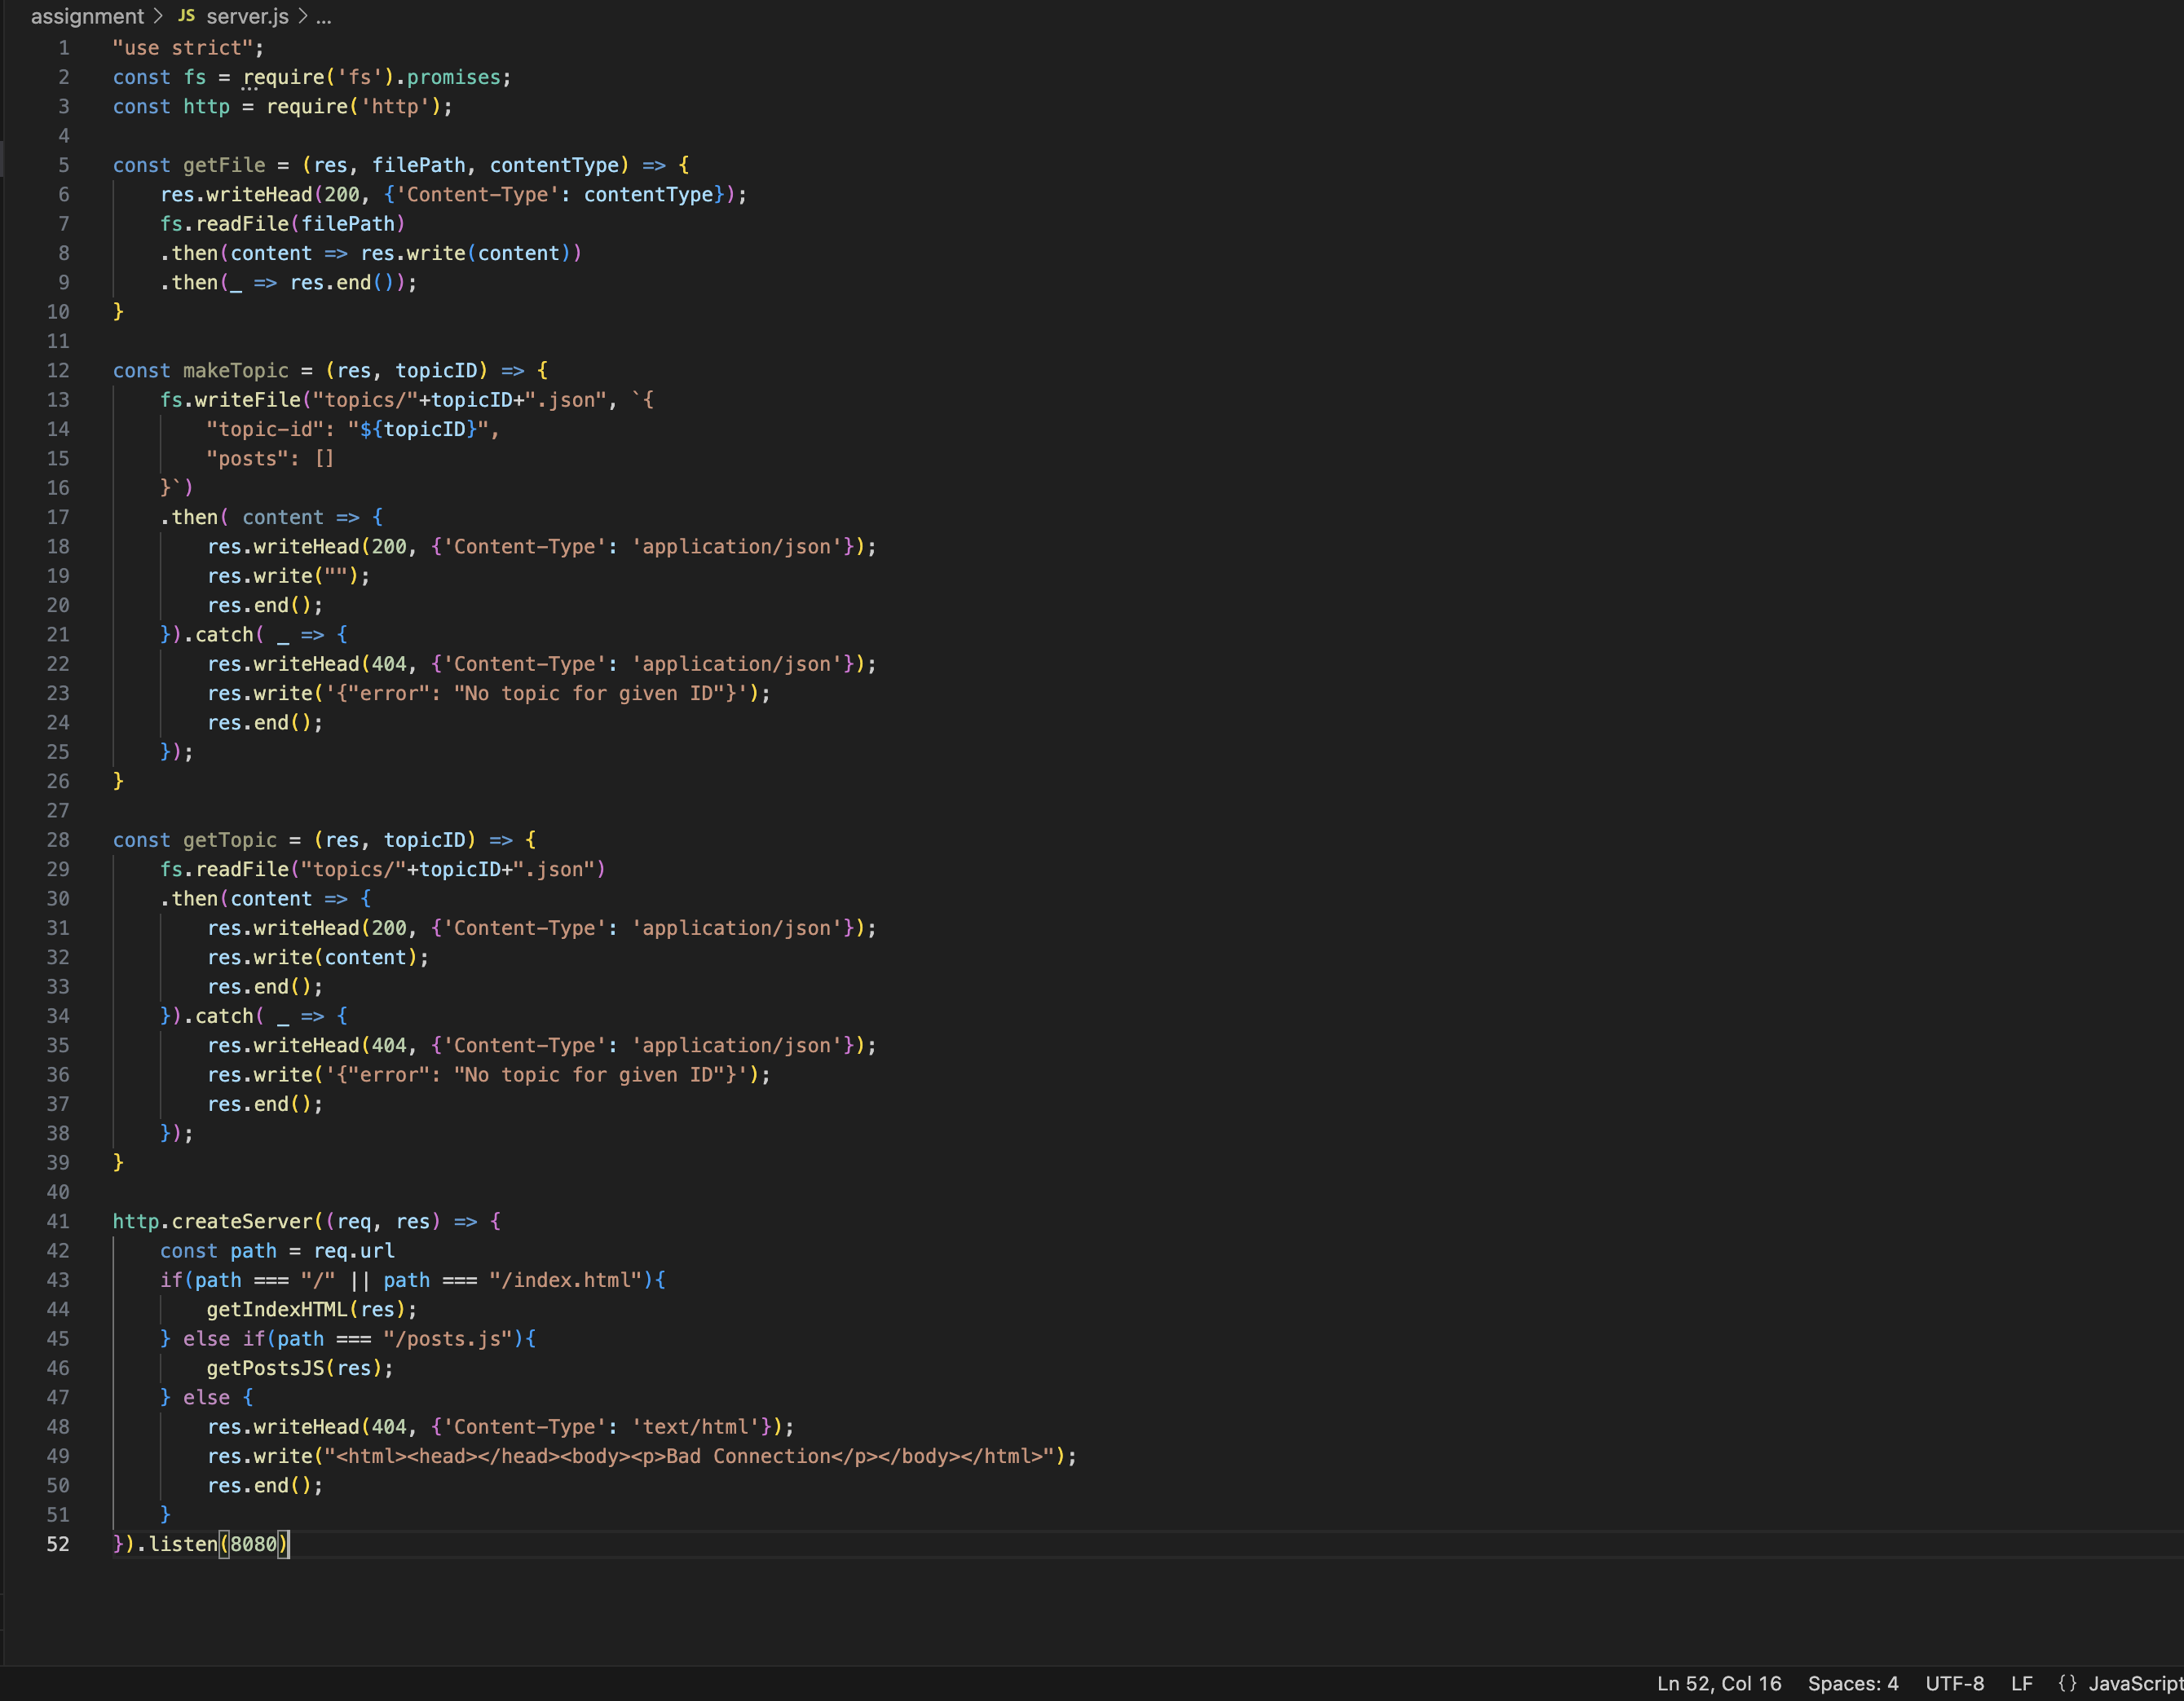Screen dimensions: 2184x1701
Task: Click on the createServer method call
Action: (x=242, y=1221)
